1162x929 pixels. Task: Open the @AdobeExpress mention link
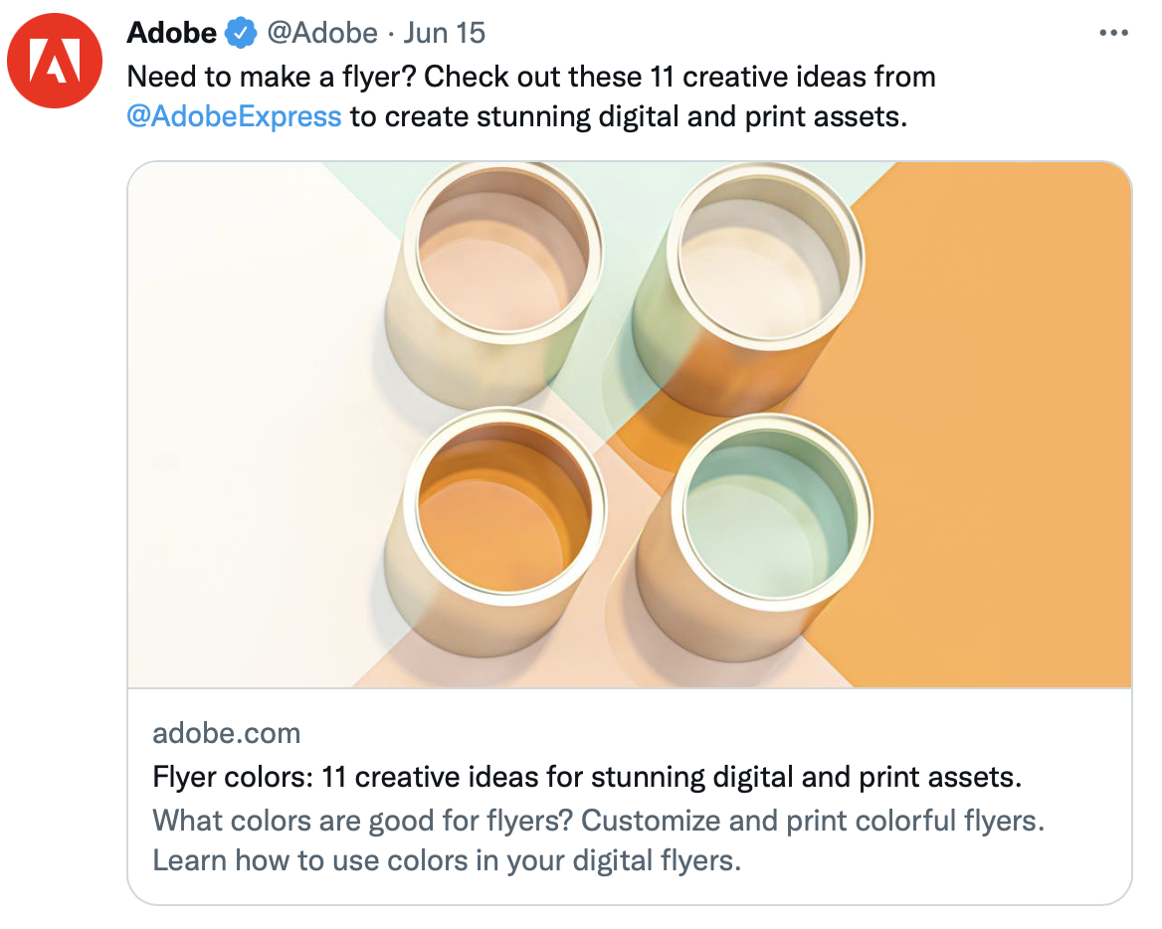click(231, 116)
